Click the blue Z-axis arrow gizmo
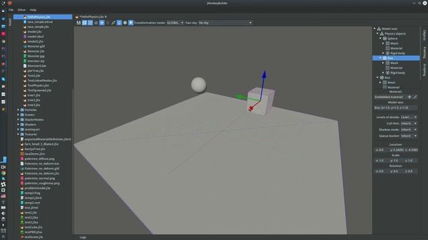 pyautogui.click(x=264, y=75)
